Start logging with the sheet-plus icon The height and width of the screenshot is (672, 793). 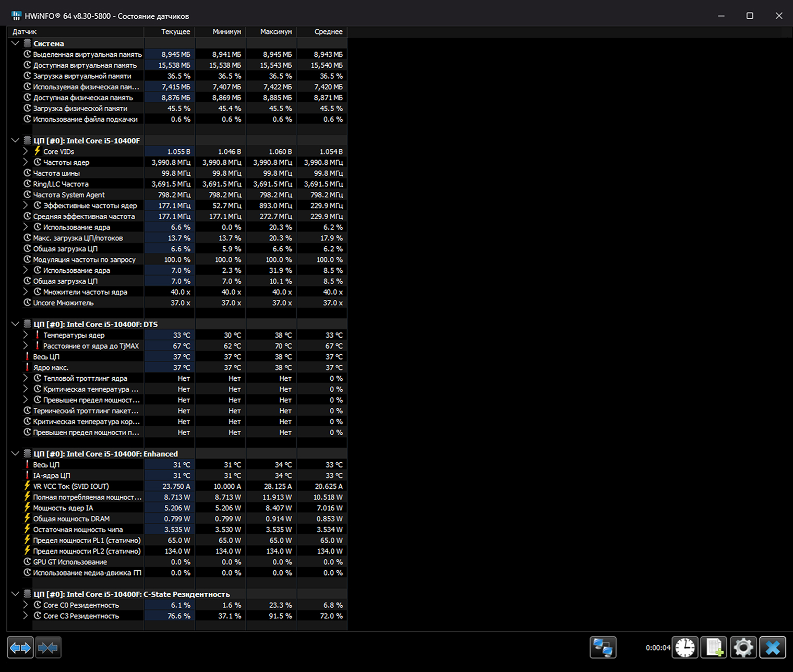pyautogui.click(x=714, y=647)
